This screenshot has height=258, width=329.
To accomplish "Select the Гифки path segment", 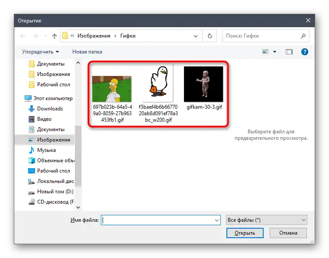I will pyautogui.click(x=128, y=36).
